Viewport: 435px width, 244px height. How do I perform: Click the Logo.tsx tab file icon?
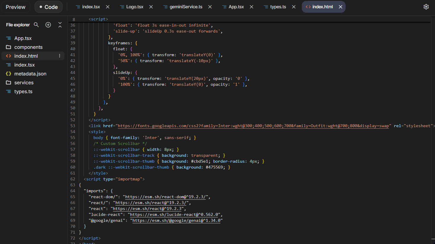click(122, 7)
